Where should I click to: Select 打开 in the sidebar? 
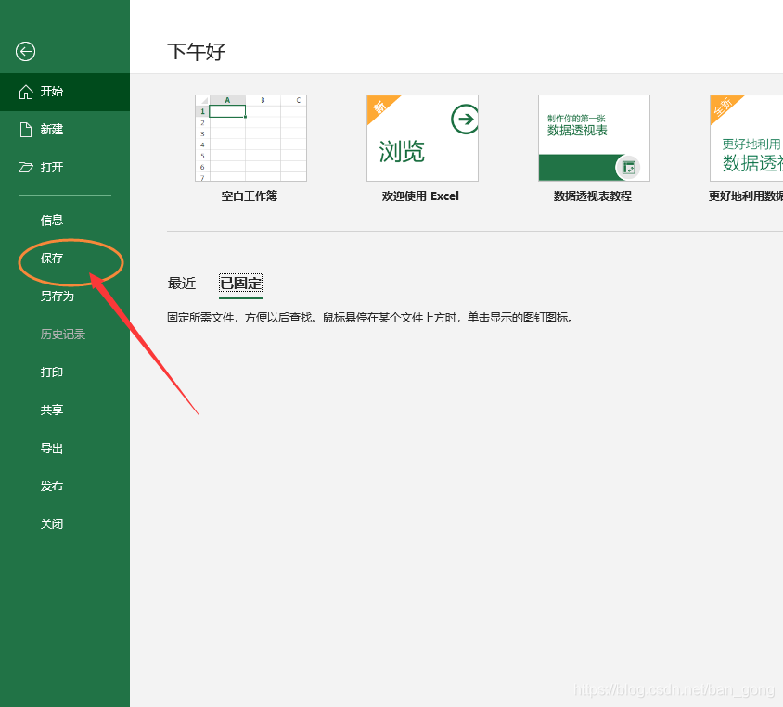(65, 167)
